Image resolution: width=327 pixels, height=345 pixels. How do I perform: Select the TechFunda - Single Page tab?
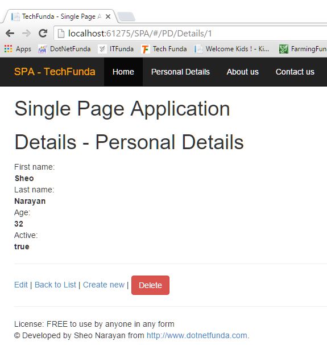59,17
